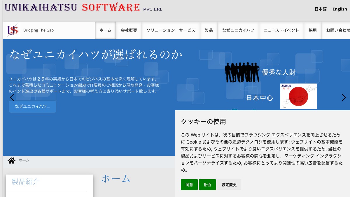Click the black home icon in breadcrumb

pos(12,161)
